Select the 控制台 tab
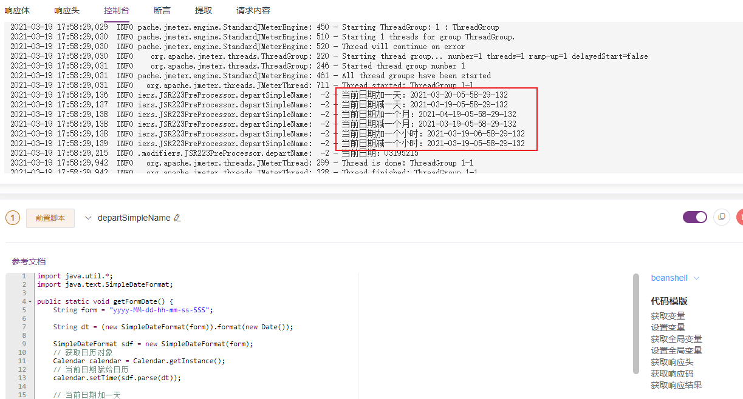The image size is (743, 399). point(116,10)
